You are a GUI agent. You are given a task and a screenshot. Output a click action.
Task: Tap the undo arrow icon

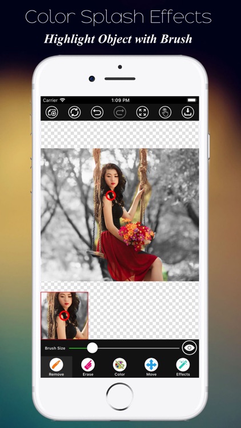pos(97,112)
